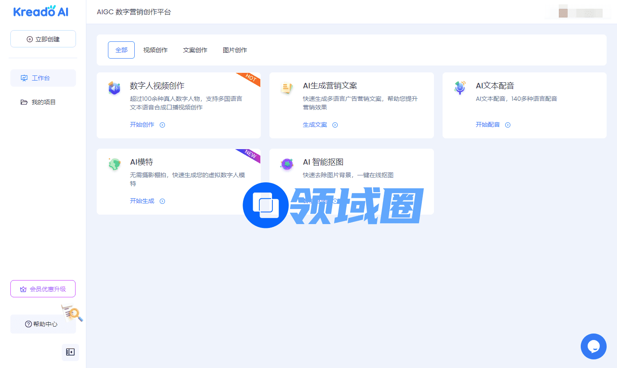Click the AI 智能抠图 card icon
617x368 pixels.
[287, 164]
